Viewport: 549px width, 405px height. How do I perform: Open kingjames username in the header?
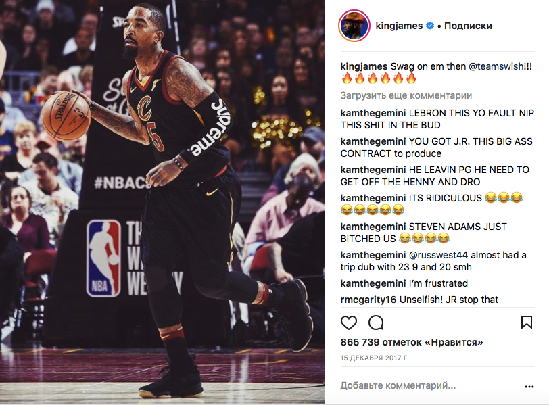coord(399,26)
